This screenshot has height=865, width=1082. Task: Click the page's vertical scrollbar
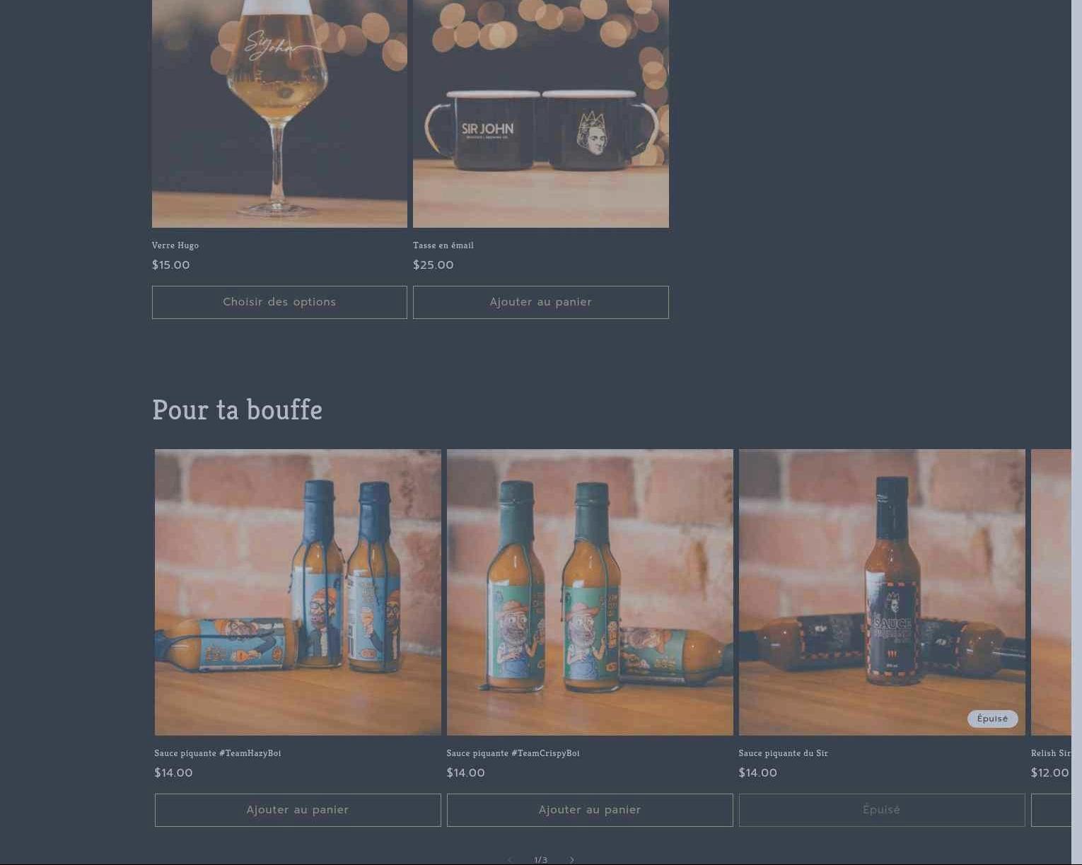click(x=1076, y=432)
